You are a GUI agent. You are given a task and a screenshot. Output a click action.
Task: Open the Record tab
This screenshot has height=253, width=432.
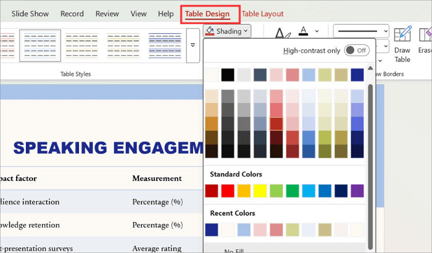point(72,14)
